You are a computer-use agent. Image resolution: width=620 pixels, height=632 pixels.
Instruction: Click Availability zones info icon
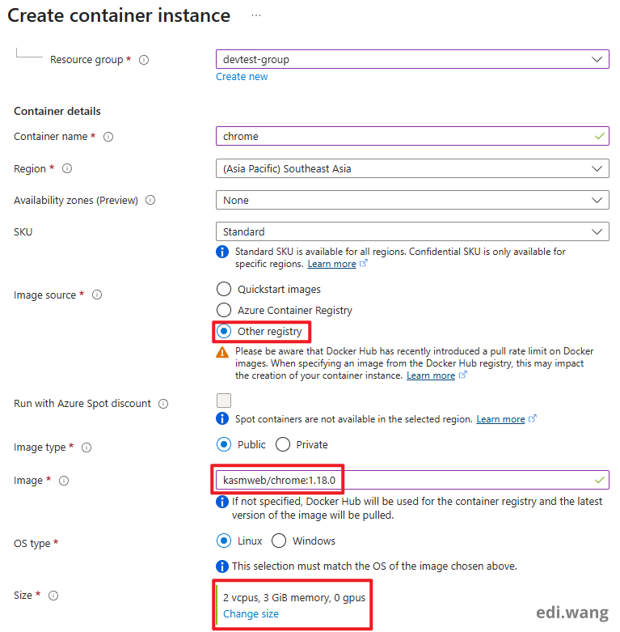click(x=150, y=201)
